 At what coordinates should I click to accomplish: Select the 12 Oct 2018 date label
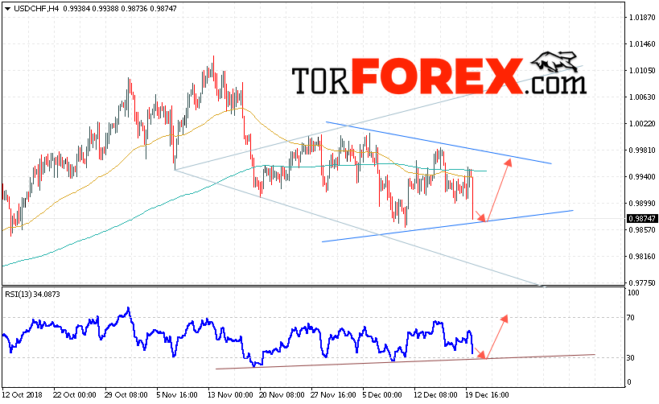coord(23,395)
